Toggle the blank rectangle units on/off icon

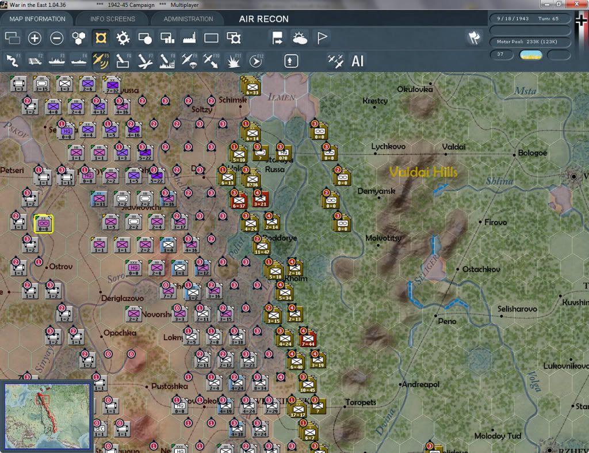coord(211,38)
